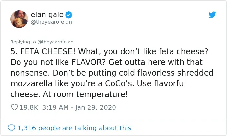This screenshot has width=227, height=136.
Task: Click the word CoCo's in the tweet
Action: 120,83
